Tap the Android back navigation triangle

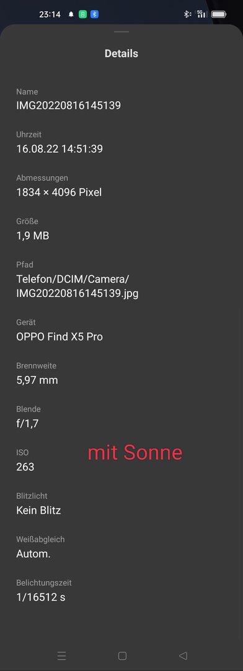pos(183,655)
